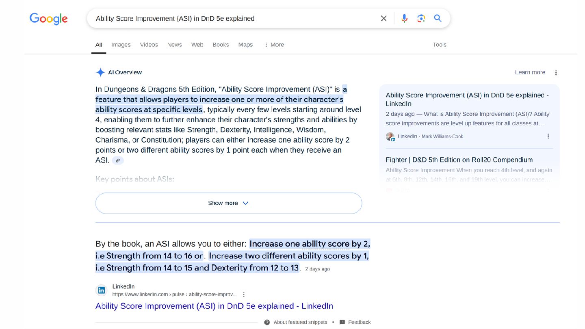The image size is (585, 329).
Task: Start voice search with microphone icon
Action: pyautogui.click(x=404, y=18)
